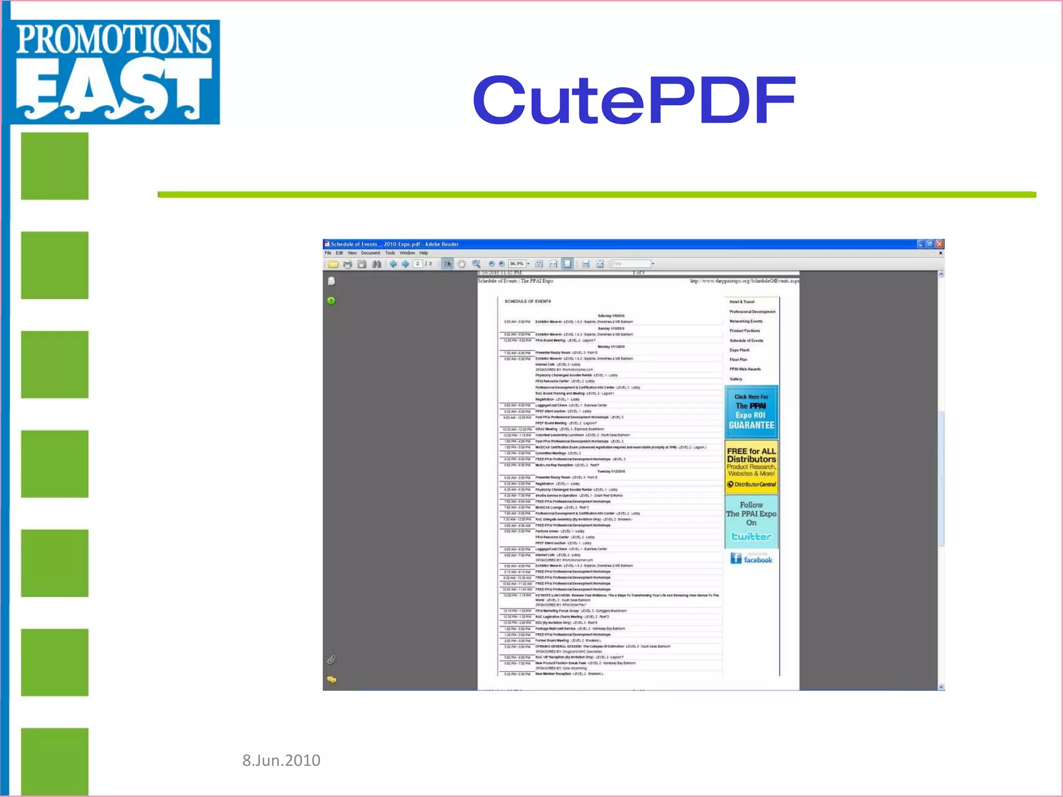Click the Facebook badge
This screenshot has width=1063, height=797.
tap(751, 558)
